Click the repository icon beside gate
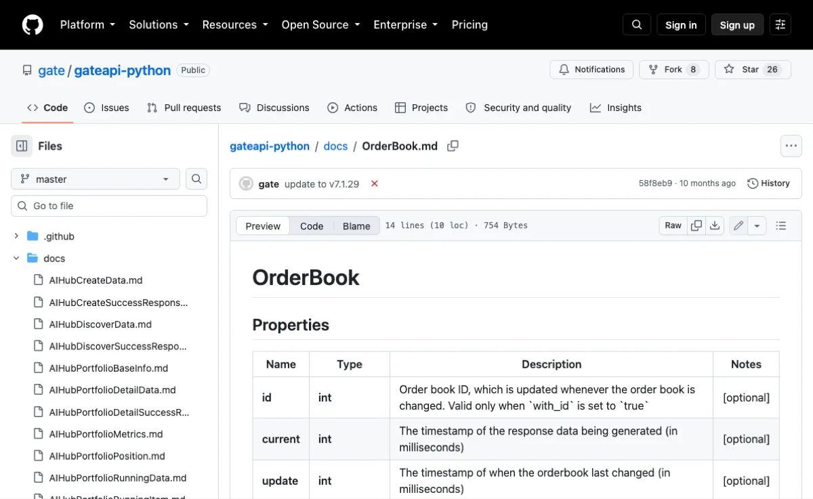813x499 pixels. [27, 70]
